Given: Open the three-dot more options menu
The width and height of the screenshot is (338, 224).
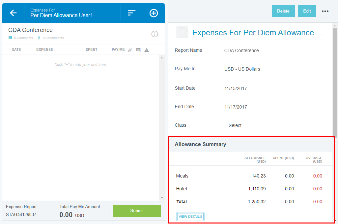Looking at the screenshot, I should tap(325, 11).
